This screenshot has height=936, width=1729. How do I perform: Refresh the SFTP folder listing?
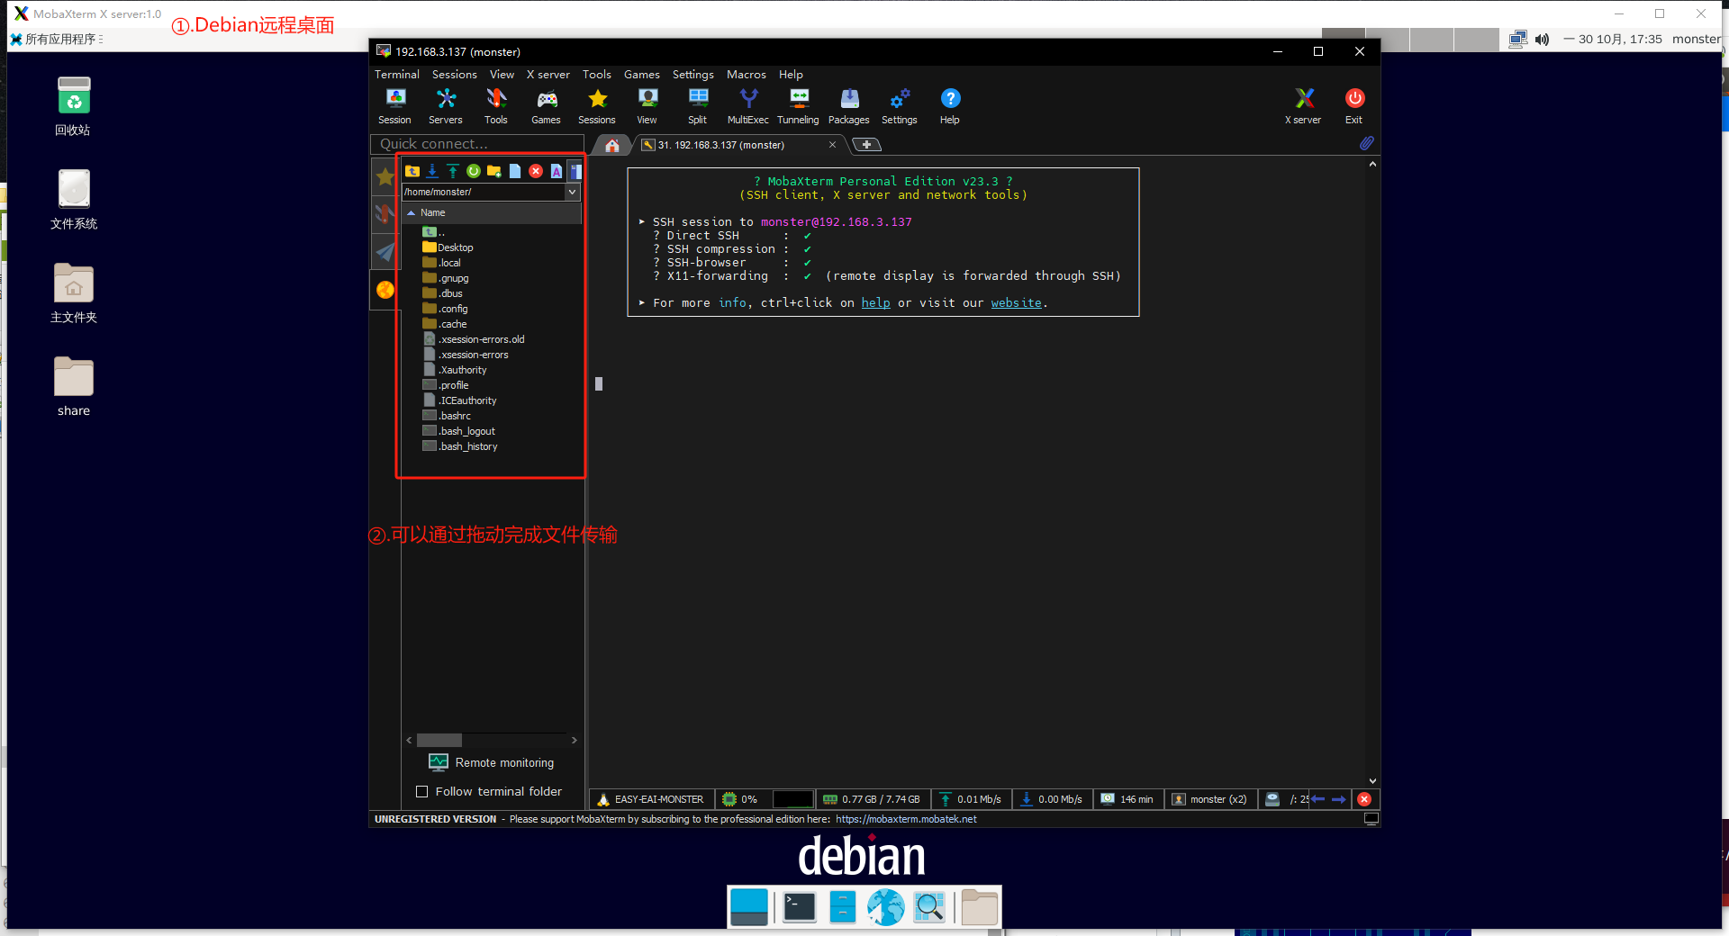474,171
